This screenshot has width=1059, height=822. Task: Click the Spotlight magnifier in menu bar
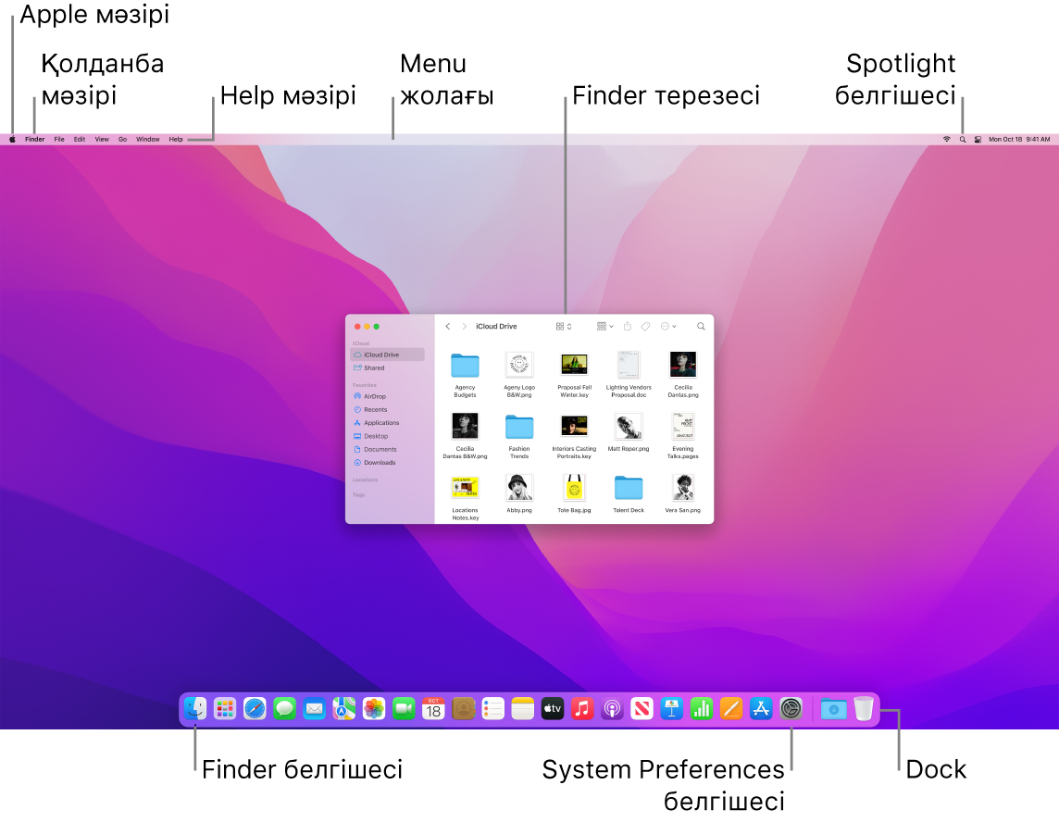pos(963,139)
